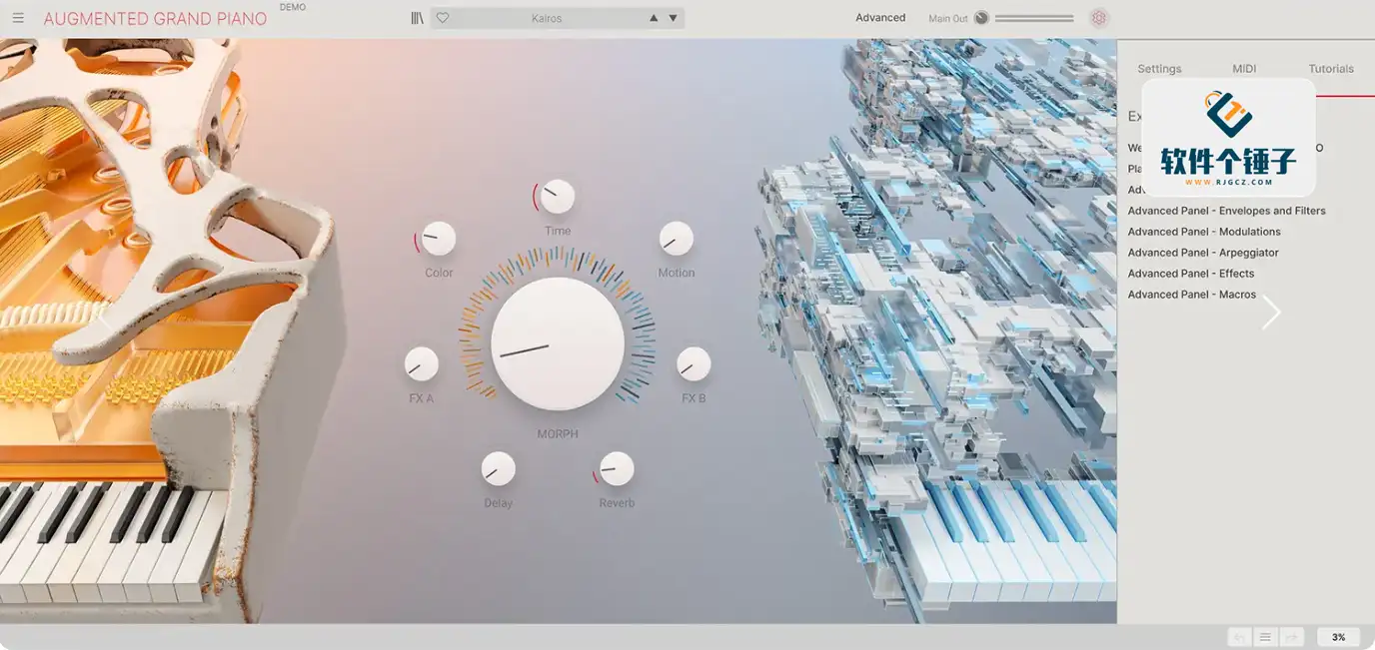Open Advanced Panel - Arpeggiator tutorial
Screen dimensions: 1375x650
click(1203, 253)
